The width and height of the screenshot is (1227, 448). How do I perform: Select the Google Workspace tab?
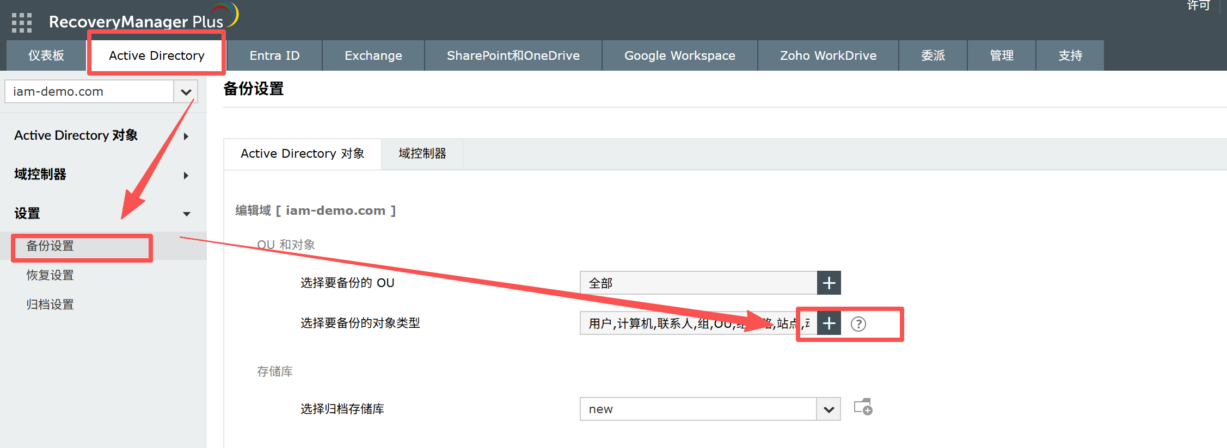pos(679,55)
